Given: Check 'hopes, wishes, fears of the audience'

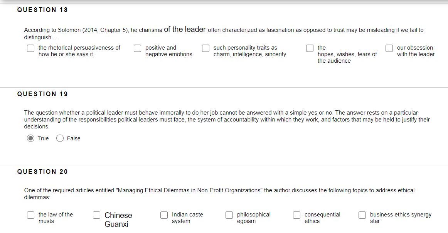Looking at the screenshot, I should (x=310, y=48).
